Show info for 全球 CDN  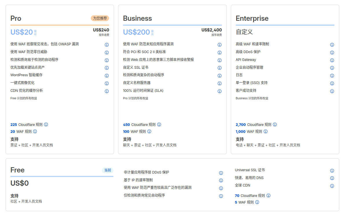[x=332, y=186]
